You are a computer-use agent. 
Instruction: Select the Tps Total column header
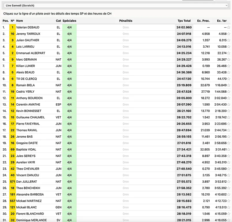pos(184,21)
